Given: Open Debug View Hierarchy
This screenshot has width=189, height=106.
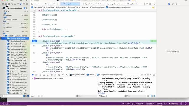Looking at the screenshot, I should 52,75.
